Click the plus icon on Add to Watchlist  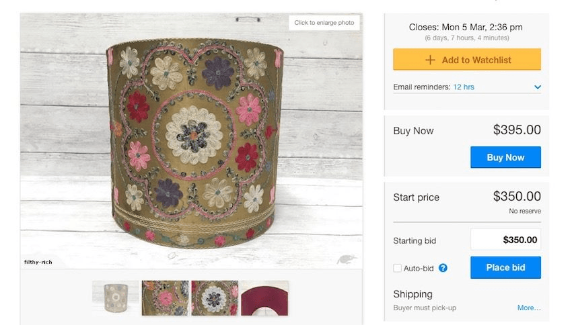pyautogui.click(x=431, y=60)
